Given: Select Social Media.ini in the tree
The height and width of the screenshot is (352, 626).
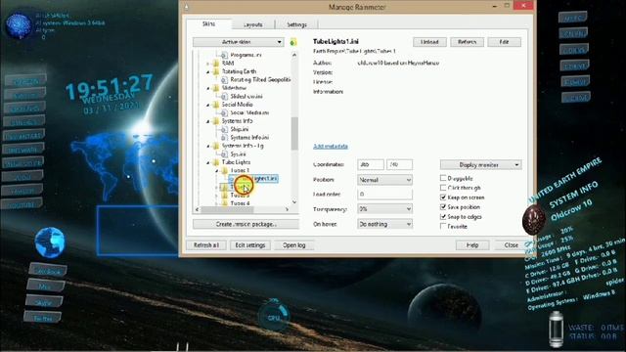Looking at the screenshot, I should [249, 113].
